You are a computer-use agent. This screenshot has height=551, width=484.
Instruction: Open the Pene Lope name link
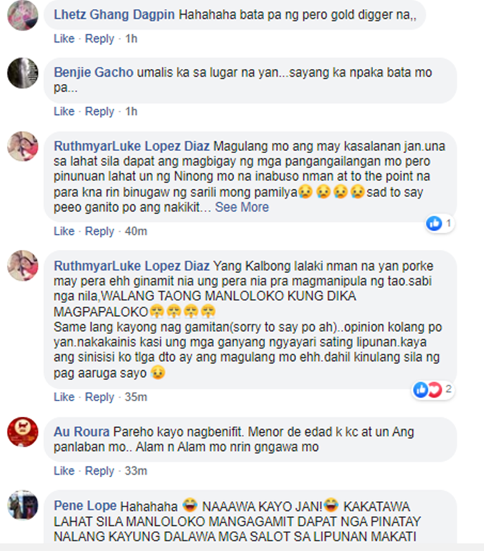point(85,506)
